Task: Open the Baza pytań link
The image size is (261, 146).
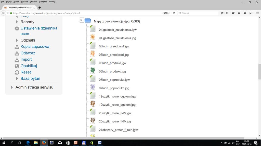Action: coord(30,79)
